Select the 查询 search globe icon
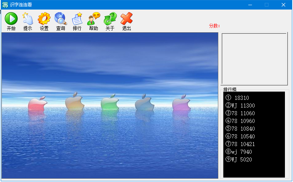This screenshot has height=182, width=293. pos(60,21)
